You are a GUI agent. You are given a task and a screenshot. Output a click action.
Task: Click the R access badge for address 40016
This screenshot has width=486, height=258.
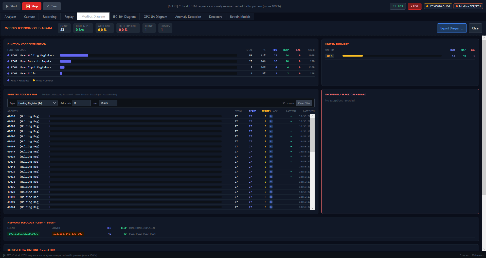pos(271,116)
